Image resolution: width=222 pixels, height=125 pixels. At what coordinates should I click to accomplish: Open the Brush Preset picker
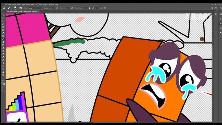[x=16, y=8]
